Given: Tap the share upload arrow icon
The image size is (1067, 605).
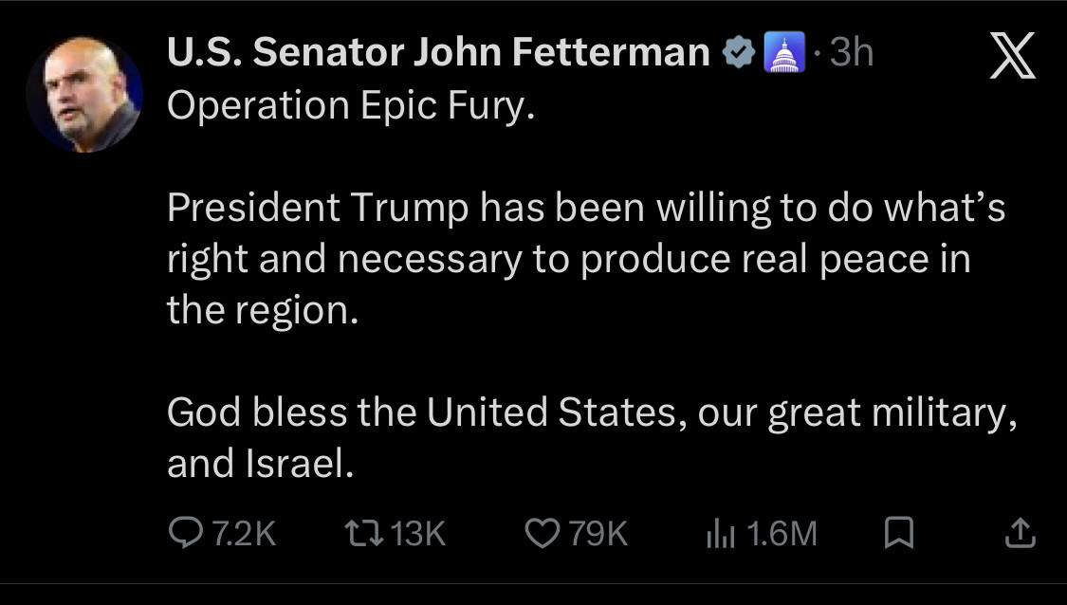Looking at the screenshot, I should click(x=1020, y=533).
